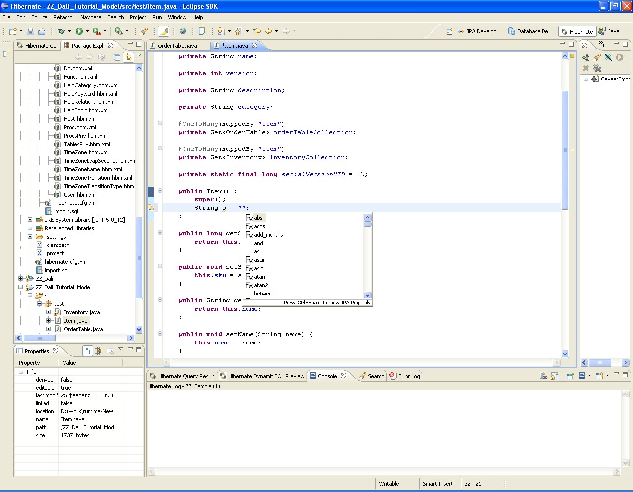Open the Refactor menu

[x=64, y=17]
